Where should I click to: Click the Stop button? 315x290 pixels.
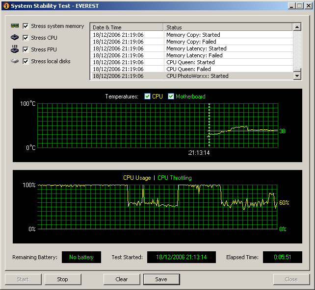[x=63, y=279]
